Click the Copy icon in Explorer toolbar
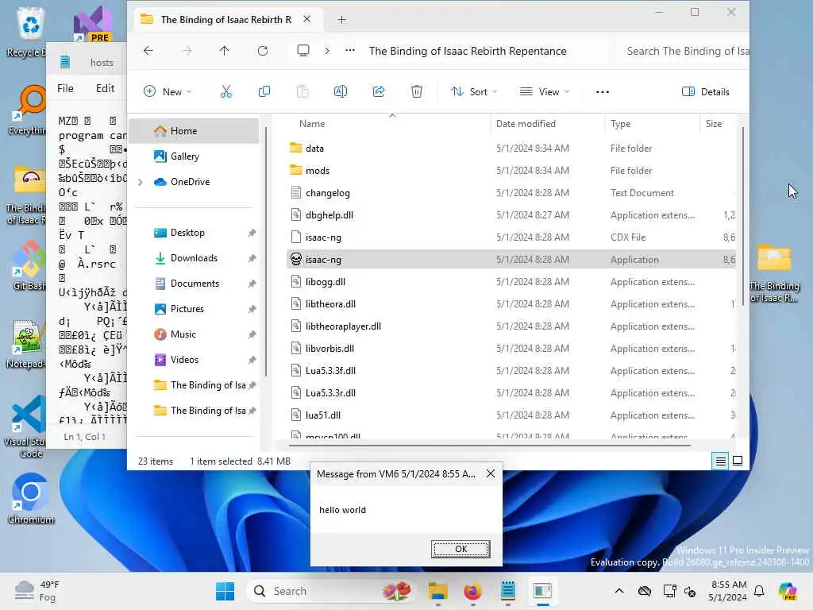The height and width of the screenshot is (610, 813). point(264,92)
